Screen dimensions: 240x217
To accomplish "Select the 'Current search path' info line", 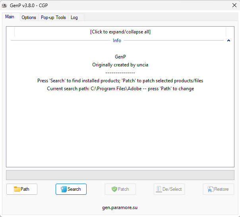I will click(120, 89).
